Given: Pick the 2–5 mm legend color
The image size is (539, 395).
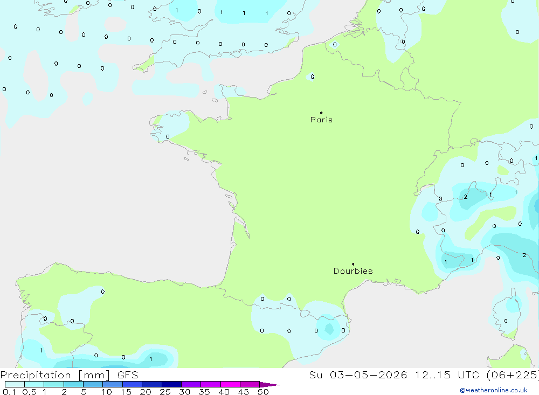Looking at the screenshot, I should pyautogui.click(x=73, y=384).
